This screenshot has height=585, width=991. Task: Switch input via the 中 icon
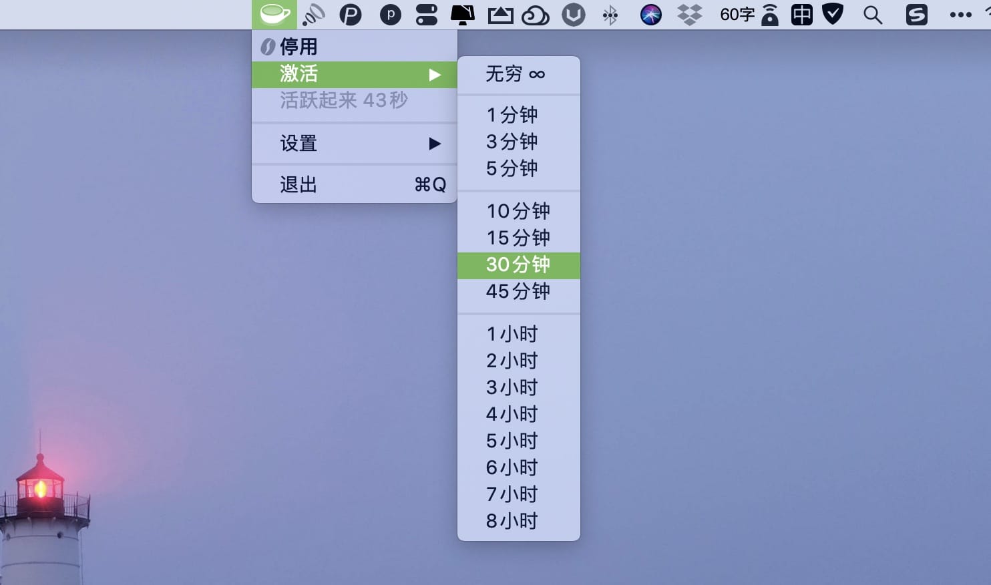tap(801, 15)
